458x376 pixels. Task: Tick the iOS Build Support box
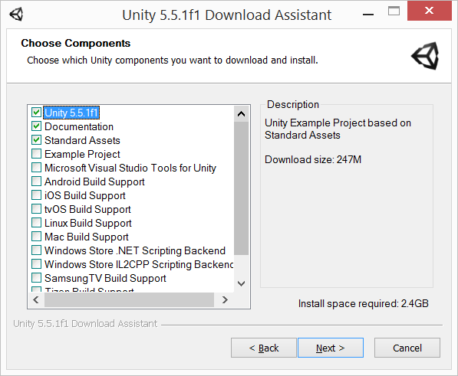click(36, 195)
